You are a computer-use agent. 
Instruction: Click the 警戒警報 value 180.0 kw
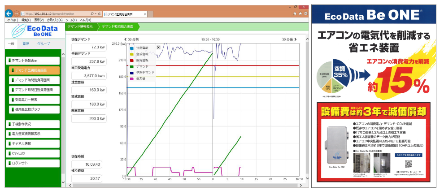point(89,104)
